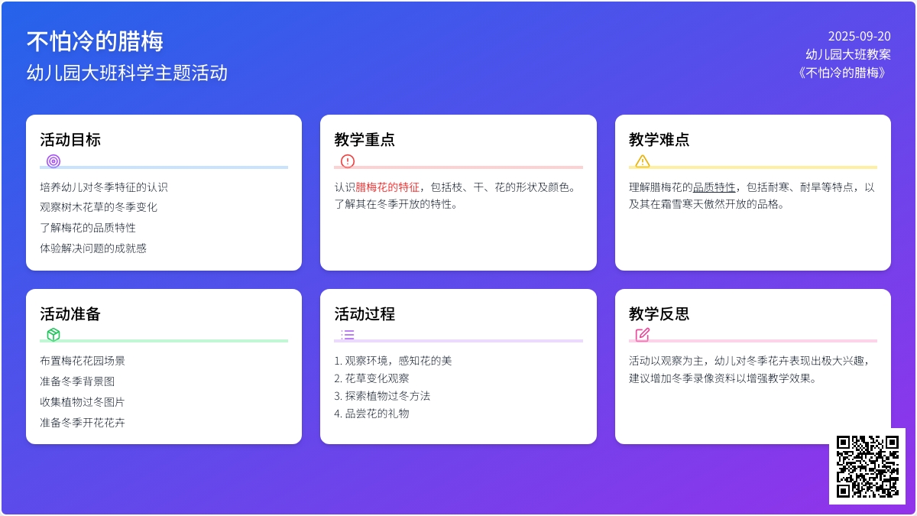Click the header text 《不怕冷的腊梅》
Image resolution: width=917 pixels, height=516 pixels.
[x=843, y=73]
